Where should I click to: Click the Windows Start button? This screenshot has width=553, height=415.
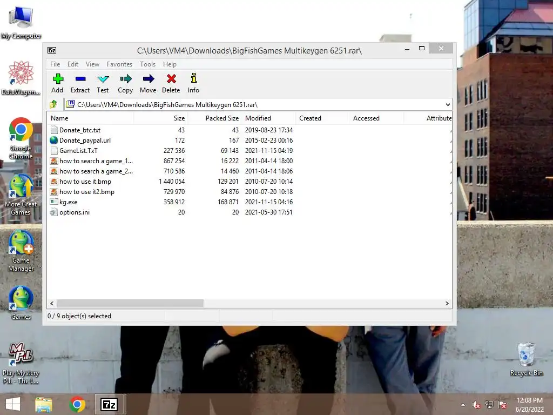click(x=13, y=404)
